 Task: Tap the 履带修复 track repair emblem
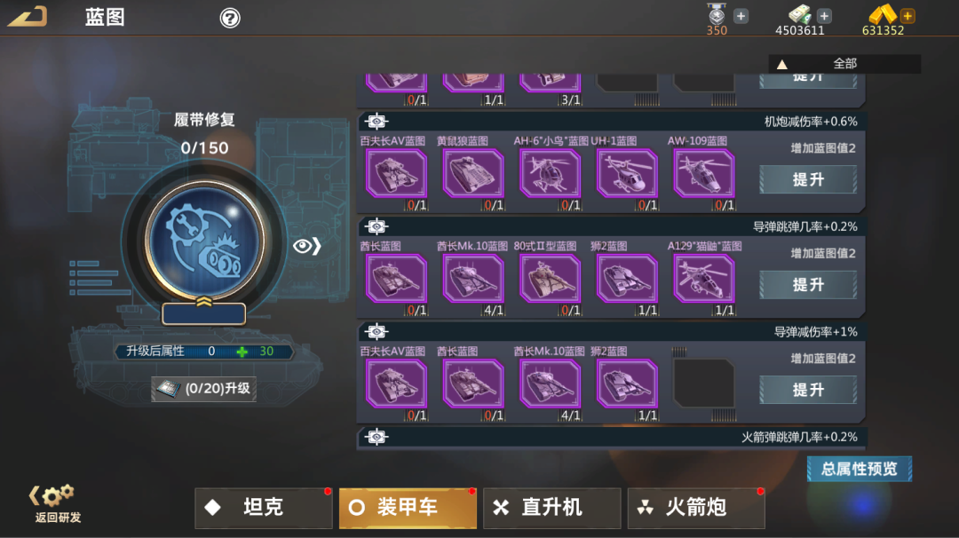[x=204, y=241]
